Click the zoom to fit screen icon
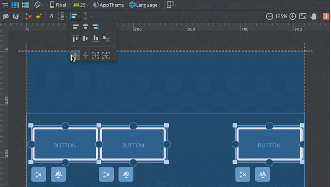Viewport: 331px width, 187px height. click(303, 16)
